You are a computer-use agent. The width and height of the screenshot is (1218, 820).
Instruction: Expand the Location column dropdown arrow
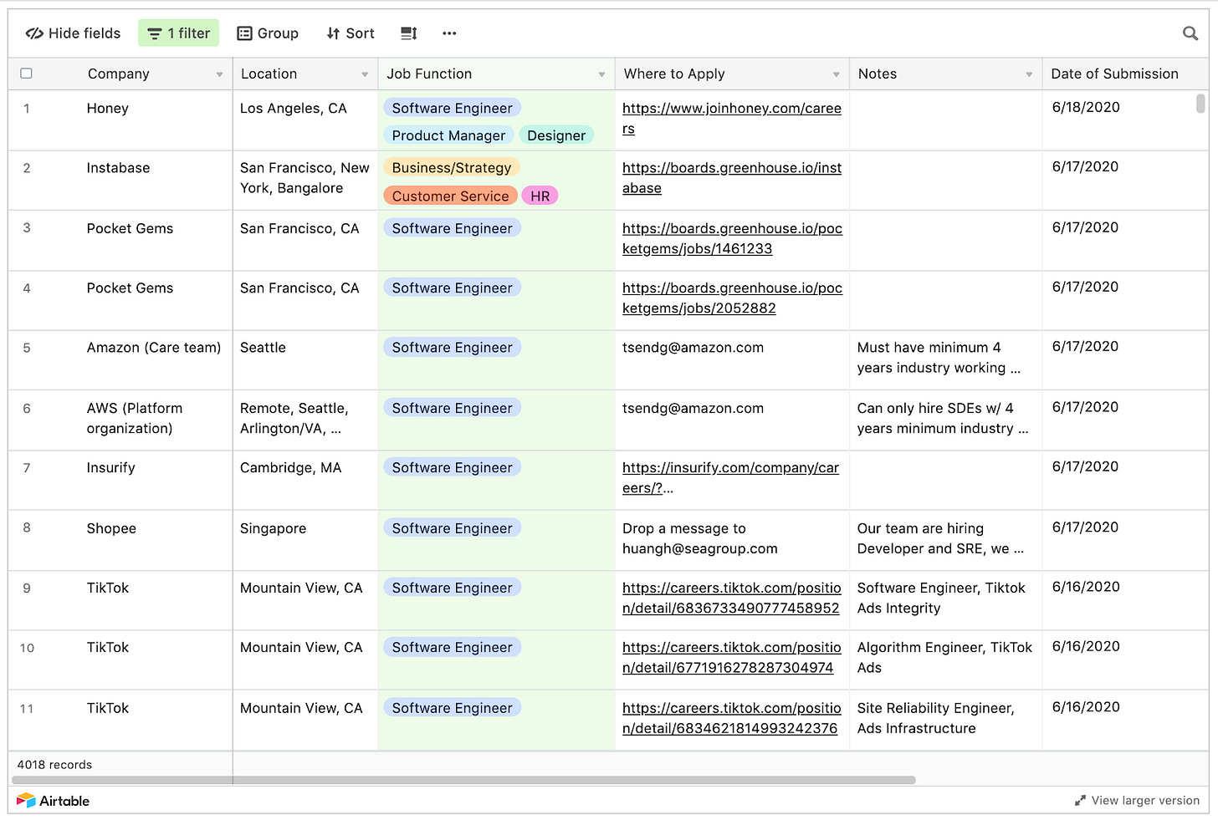click(x=365, y=74)
